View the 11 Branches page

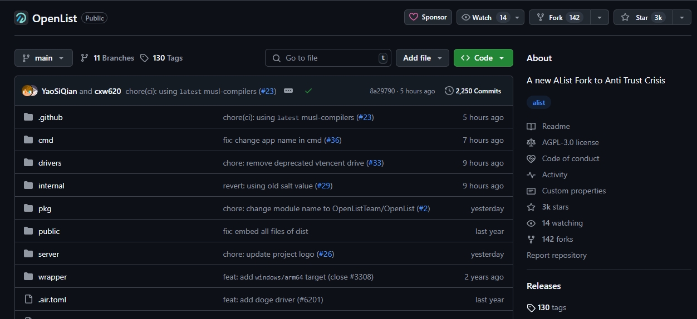point(107,58)
